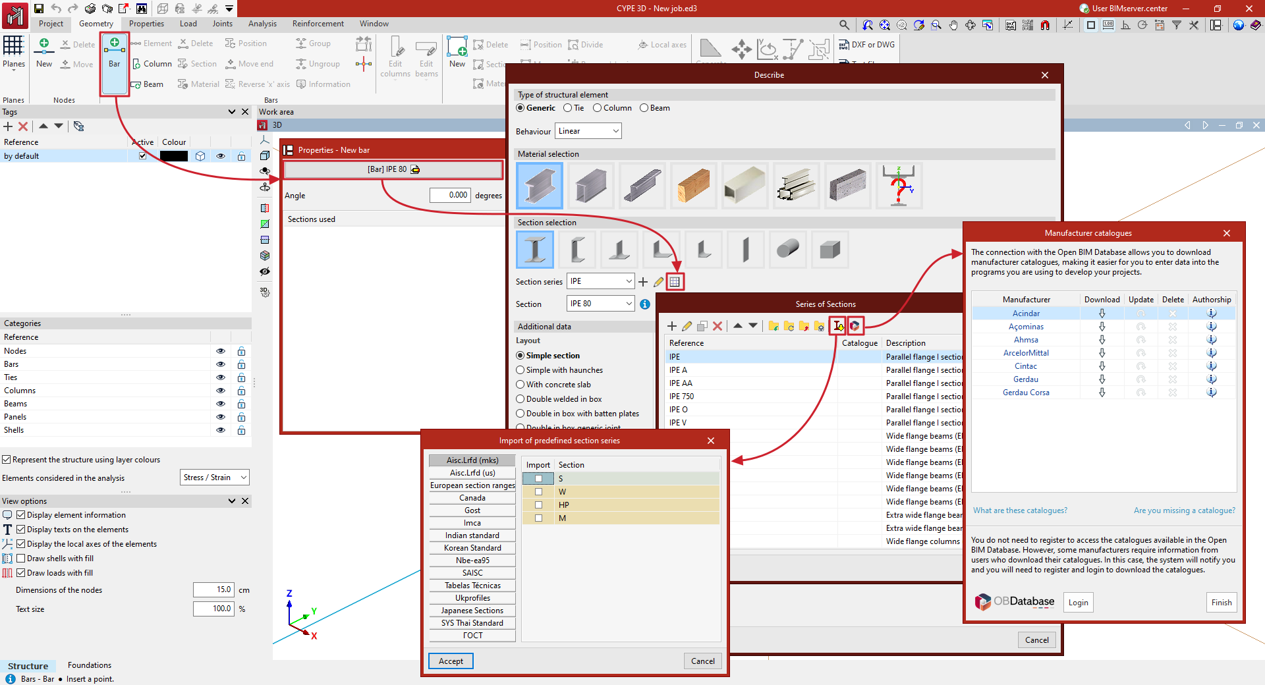Click Finish in Manufacturer catalogues
The width and height of the screenshot is (1265, 685).
1222,603
